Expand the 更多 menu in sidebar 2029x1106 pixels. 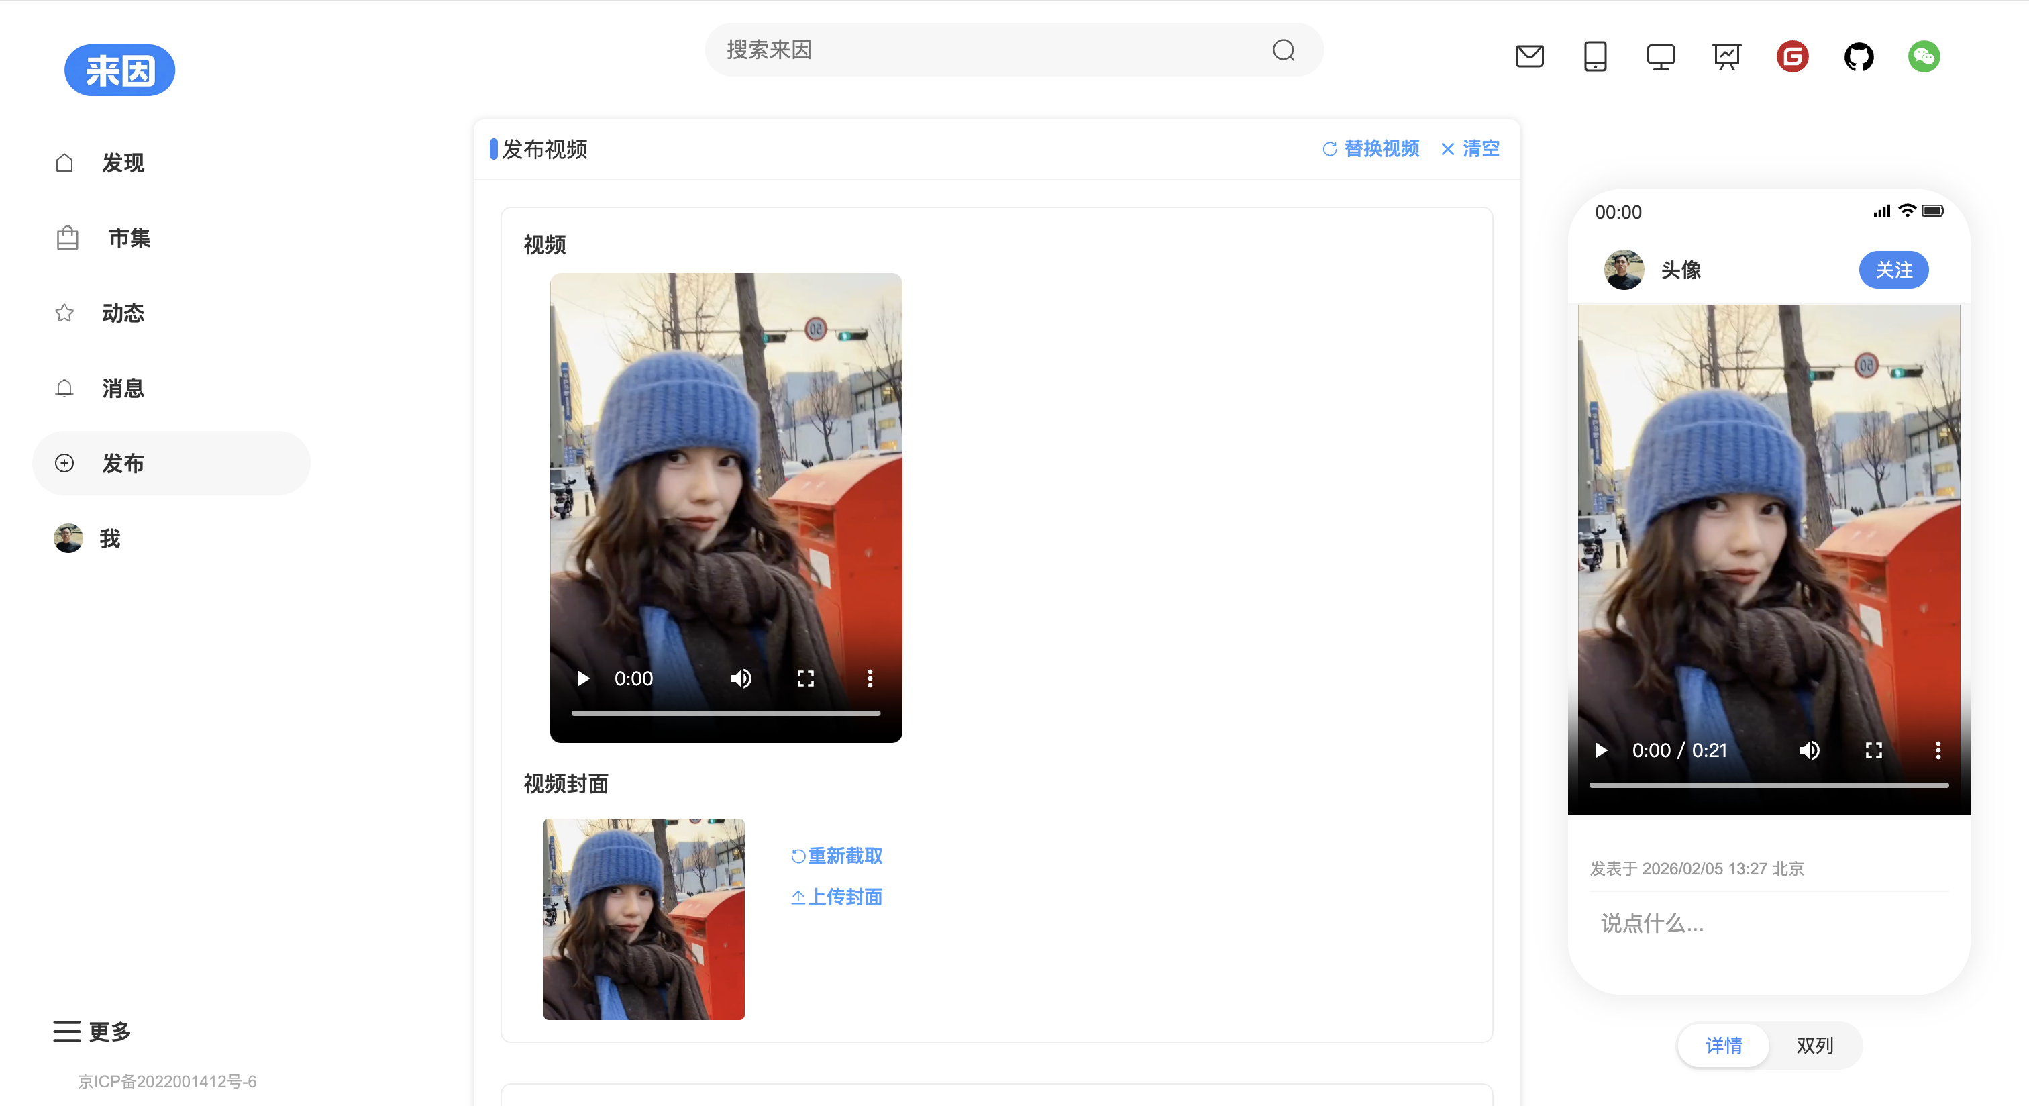[x=92, y=1031]
